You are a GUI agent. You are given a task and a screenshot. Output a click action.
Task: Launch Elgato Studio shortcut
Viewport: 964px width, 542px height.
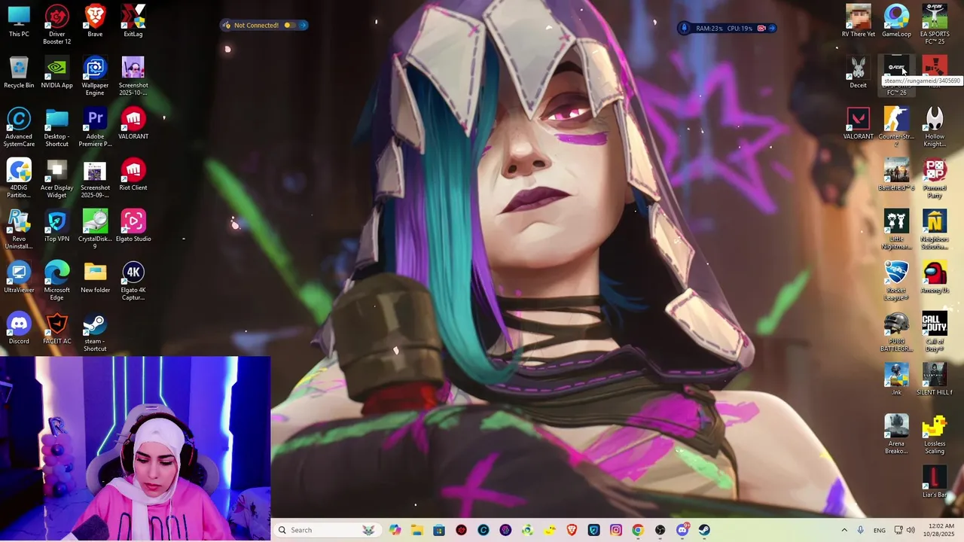133,226
